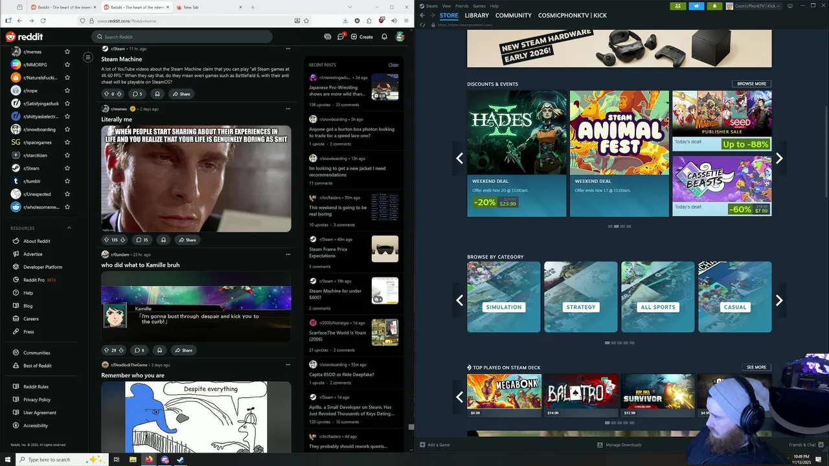
Task: Switch to Steam LIBRARY tab
Action: [x=477, y=16]
